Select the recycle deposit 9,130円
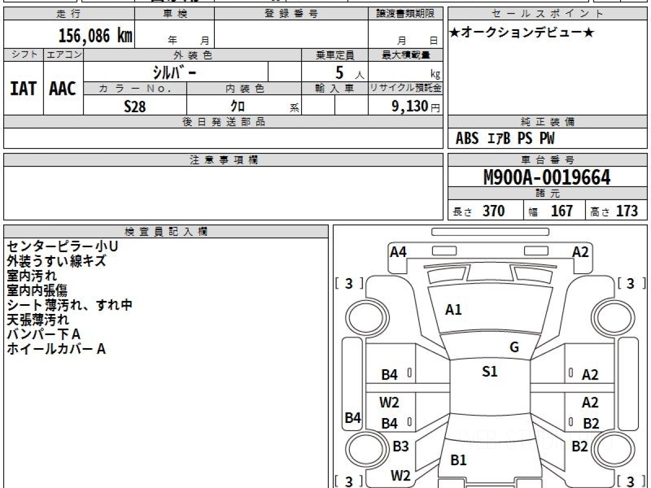The image size is (651, 488). point(416,106)
